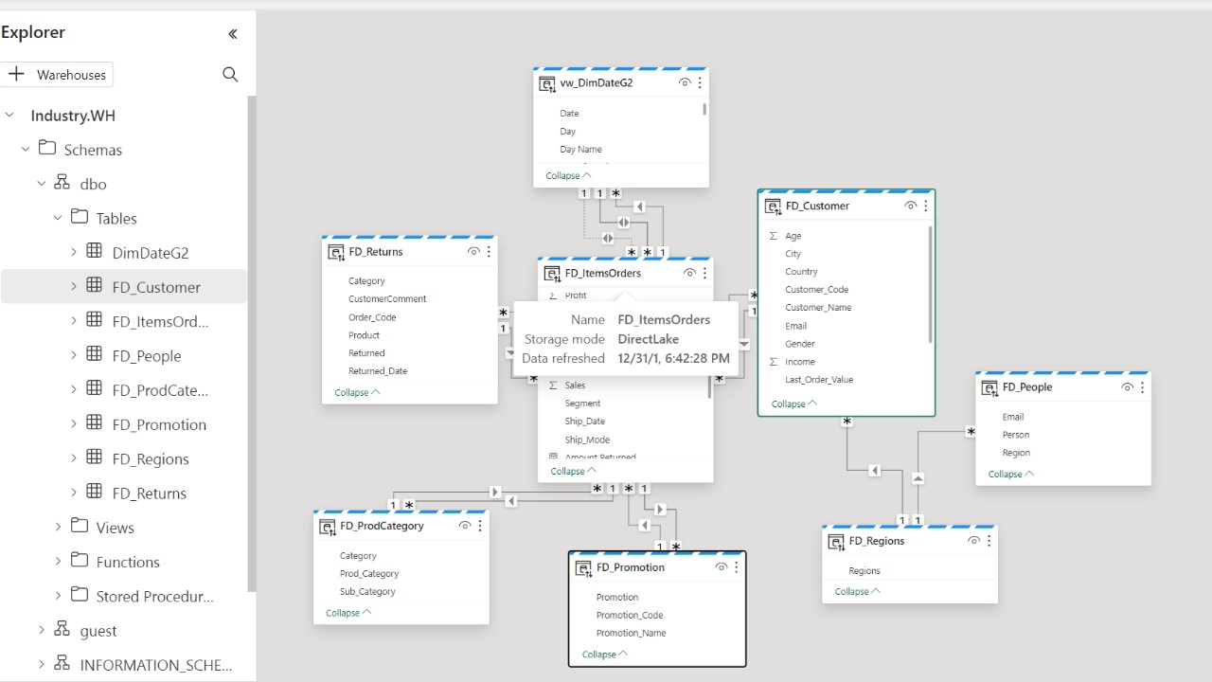
Task: Click the table icon next to DimDateG2
Action: (x=95, y=251)
